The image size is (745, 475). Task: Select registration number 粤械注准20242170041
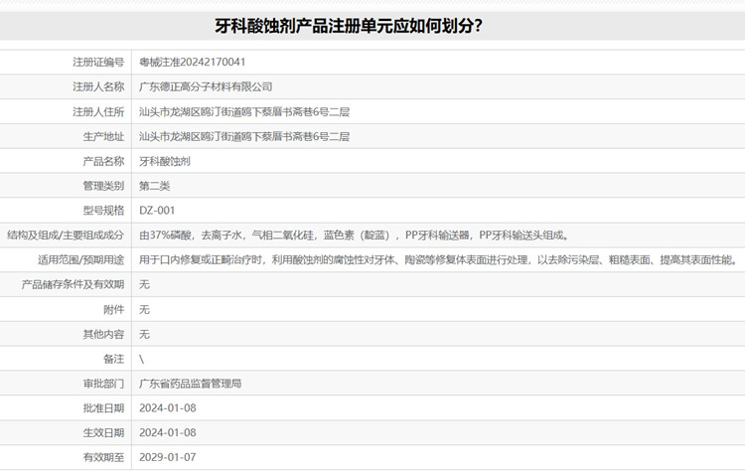(192, 62)
